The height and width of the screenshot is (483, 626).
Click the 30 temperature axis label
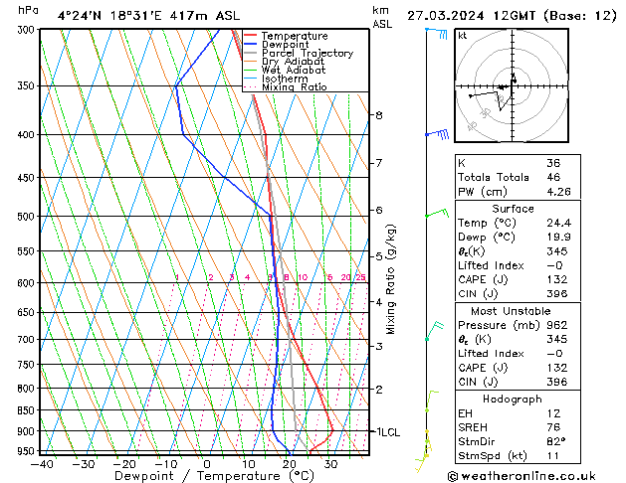[x=330, y=464]
